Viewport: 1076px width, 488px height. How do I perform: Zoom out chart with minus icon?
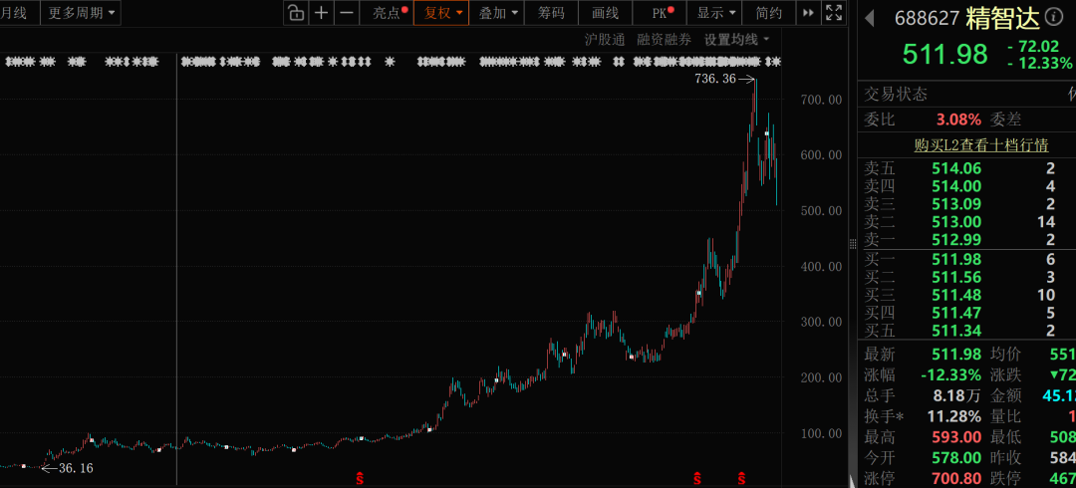point(348,12)
